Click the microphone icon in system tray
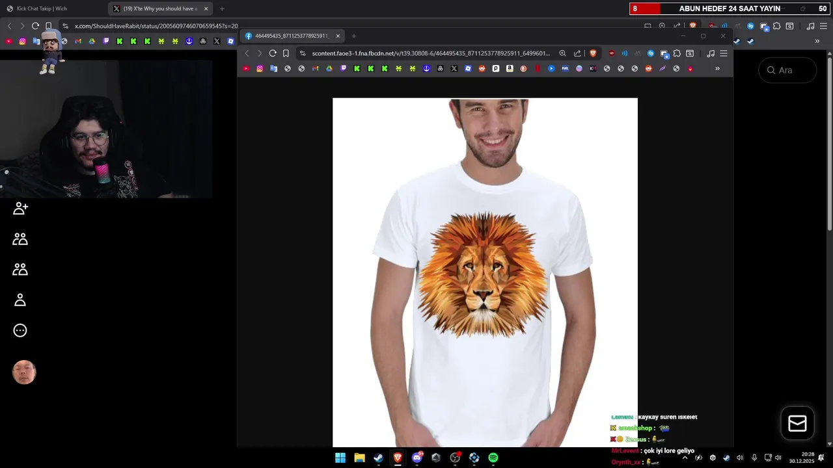The image size is (833, 468). pyautogui.click(x=754, y=458)
